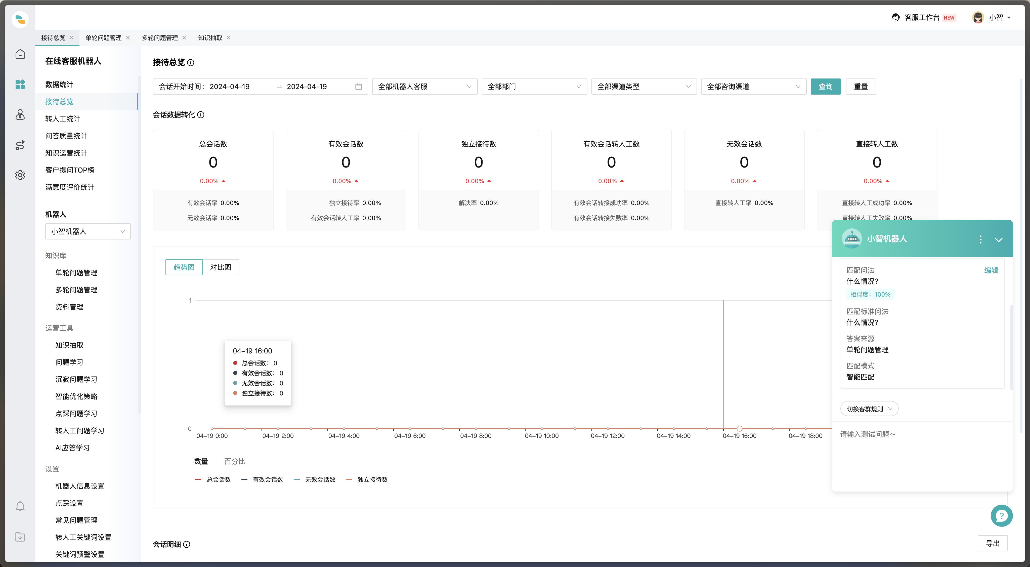Screen dimensions: 1030x567
Task: Click the 重置 button
Action: tap(861, 86)
